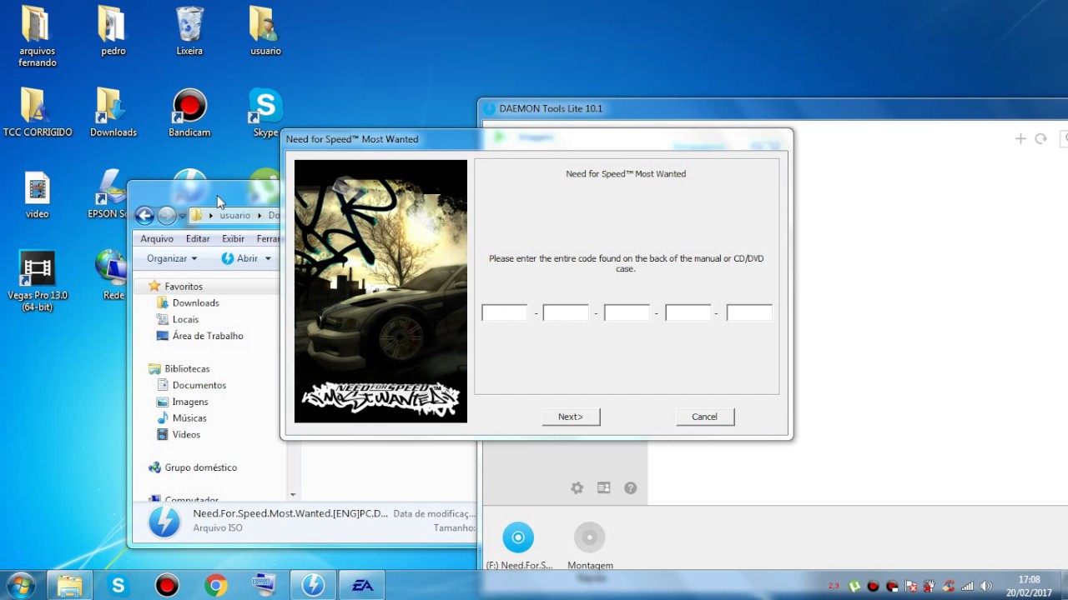Select Locais in the navigation pane

178,319
